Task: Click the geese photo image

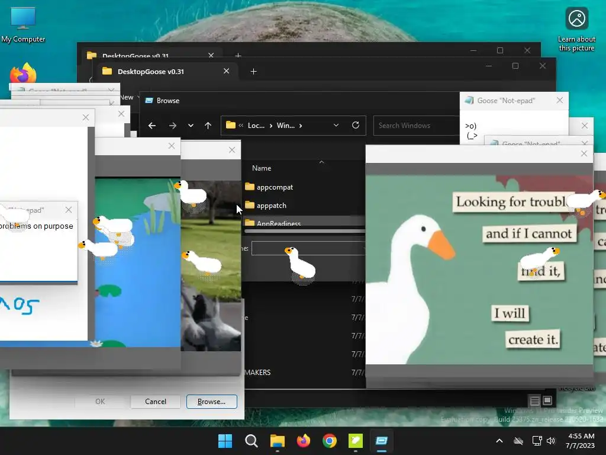Action: click(211, 266)
